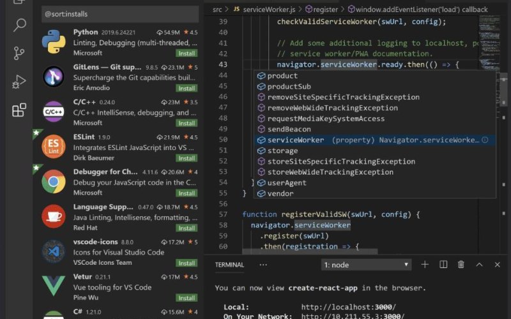Install the Vetur extension
The width and height of the screenshot is (511, 319).
(187, 298)
